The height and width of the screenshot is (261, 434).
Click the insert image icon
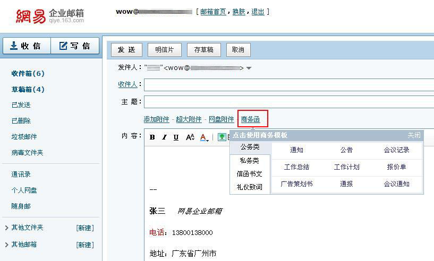(x=222, y=137)
